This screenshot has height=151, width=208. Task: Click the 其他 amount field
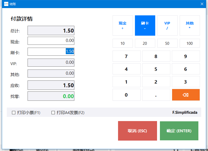tap(51, 73)
